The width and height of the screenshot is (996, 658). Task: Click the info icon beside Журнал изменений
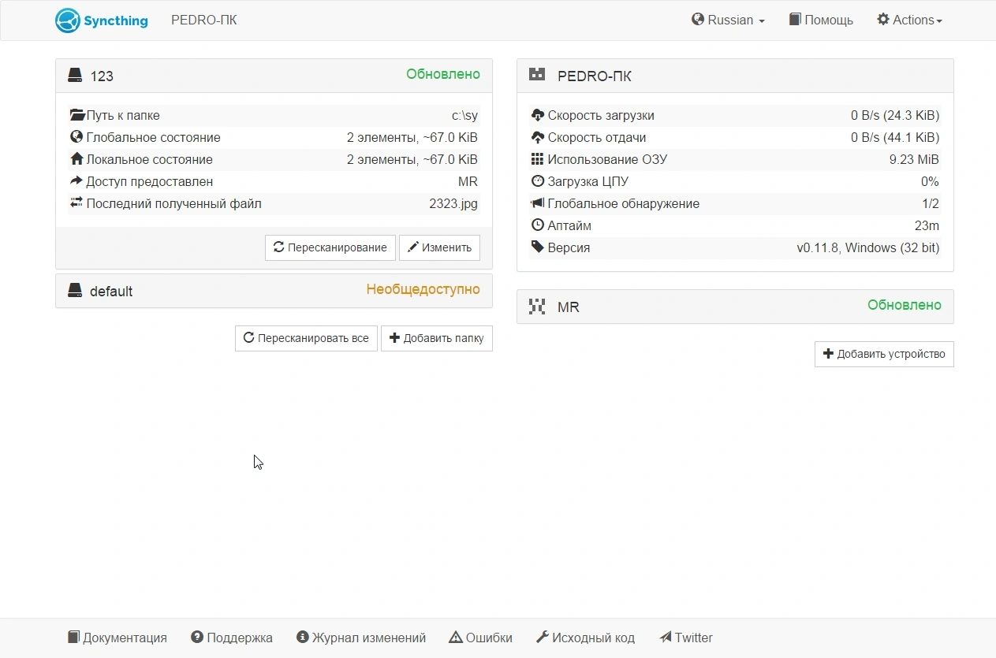click(x=302, y=638)
